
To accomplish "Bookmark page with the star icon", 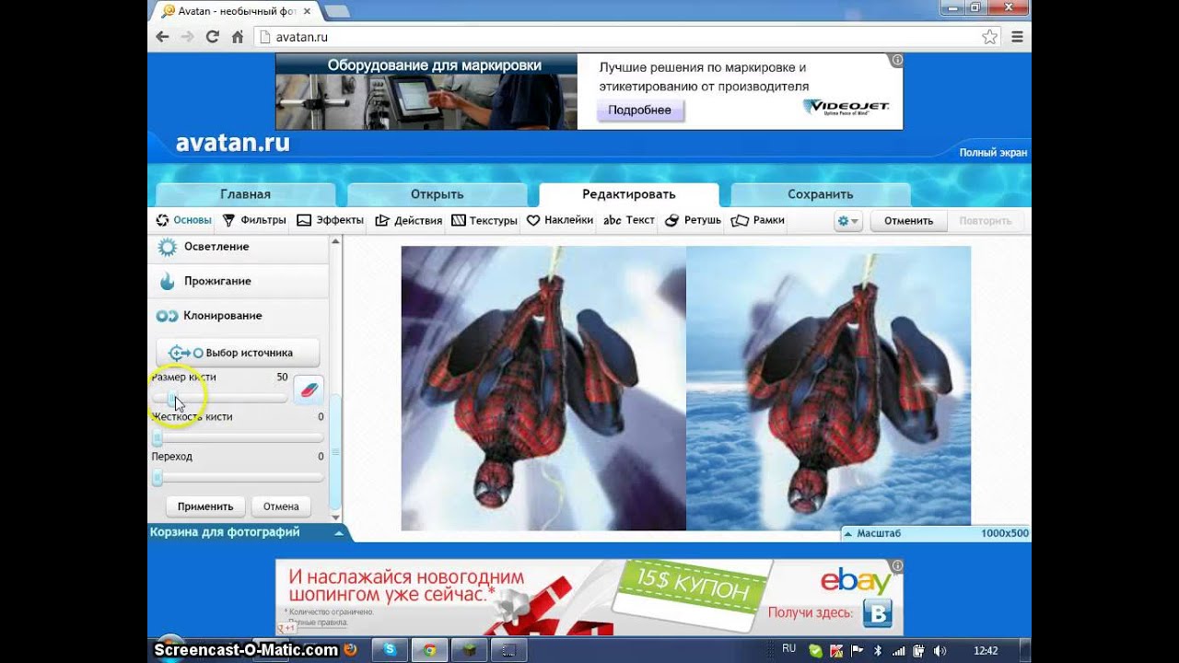I will pyautogui.click(x=989, y=37).
